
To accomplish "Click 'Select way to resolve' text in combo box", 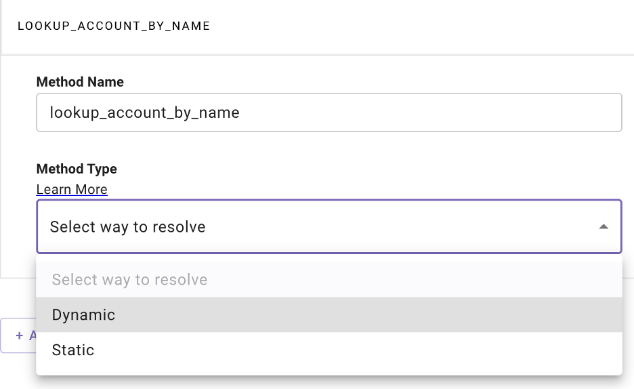I will point(127,227).
